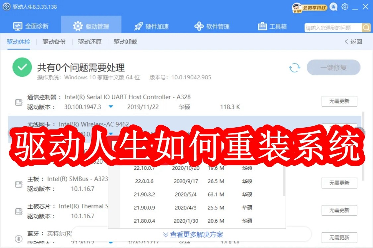Open the feedback 诉 icon
373x248 pixels.
click(334, 7)
